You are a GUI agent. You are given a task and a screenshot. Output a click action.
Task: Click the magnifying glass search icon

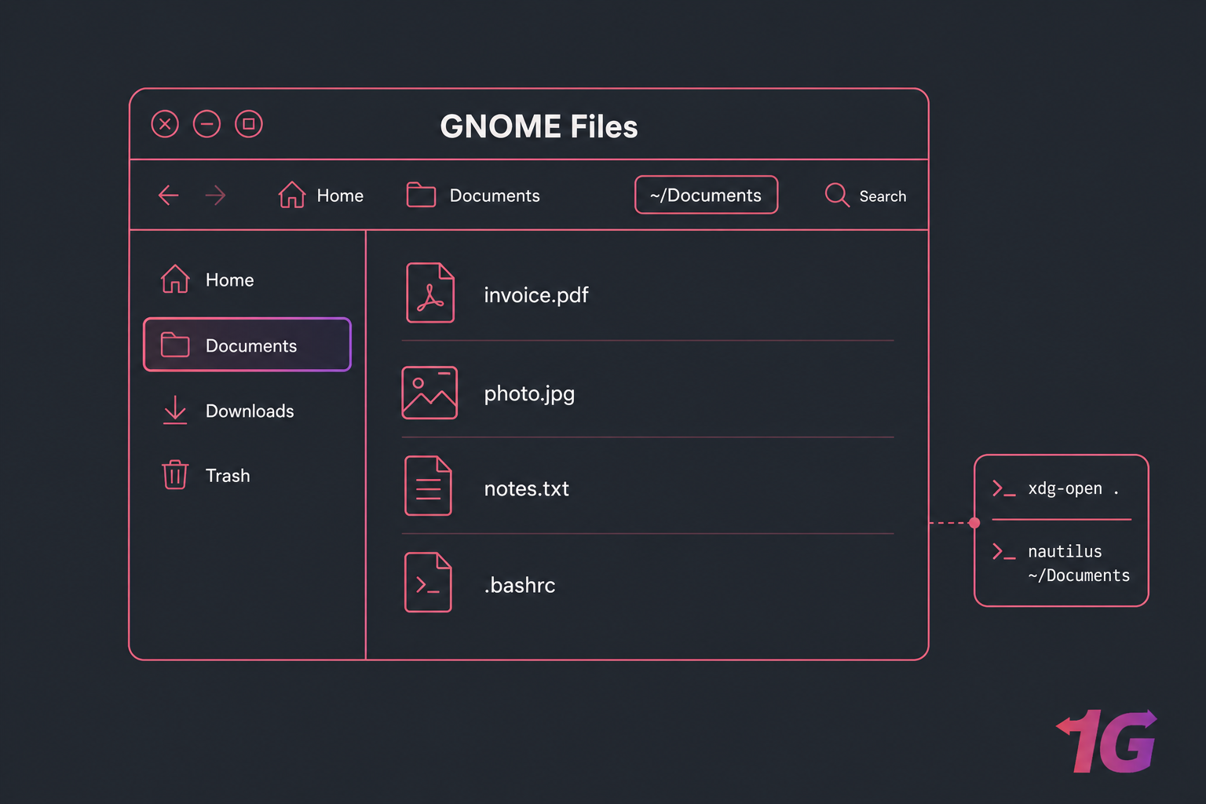point(837,195)
